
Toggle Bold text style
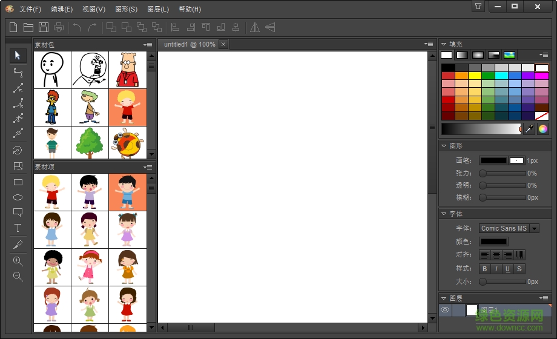tap(484, 269)
